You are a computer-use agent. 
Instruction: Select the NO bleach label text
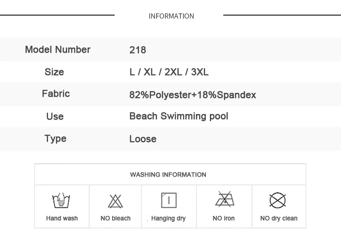click(x=116, y=218)
